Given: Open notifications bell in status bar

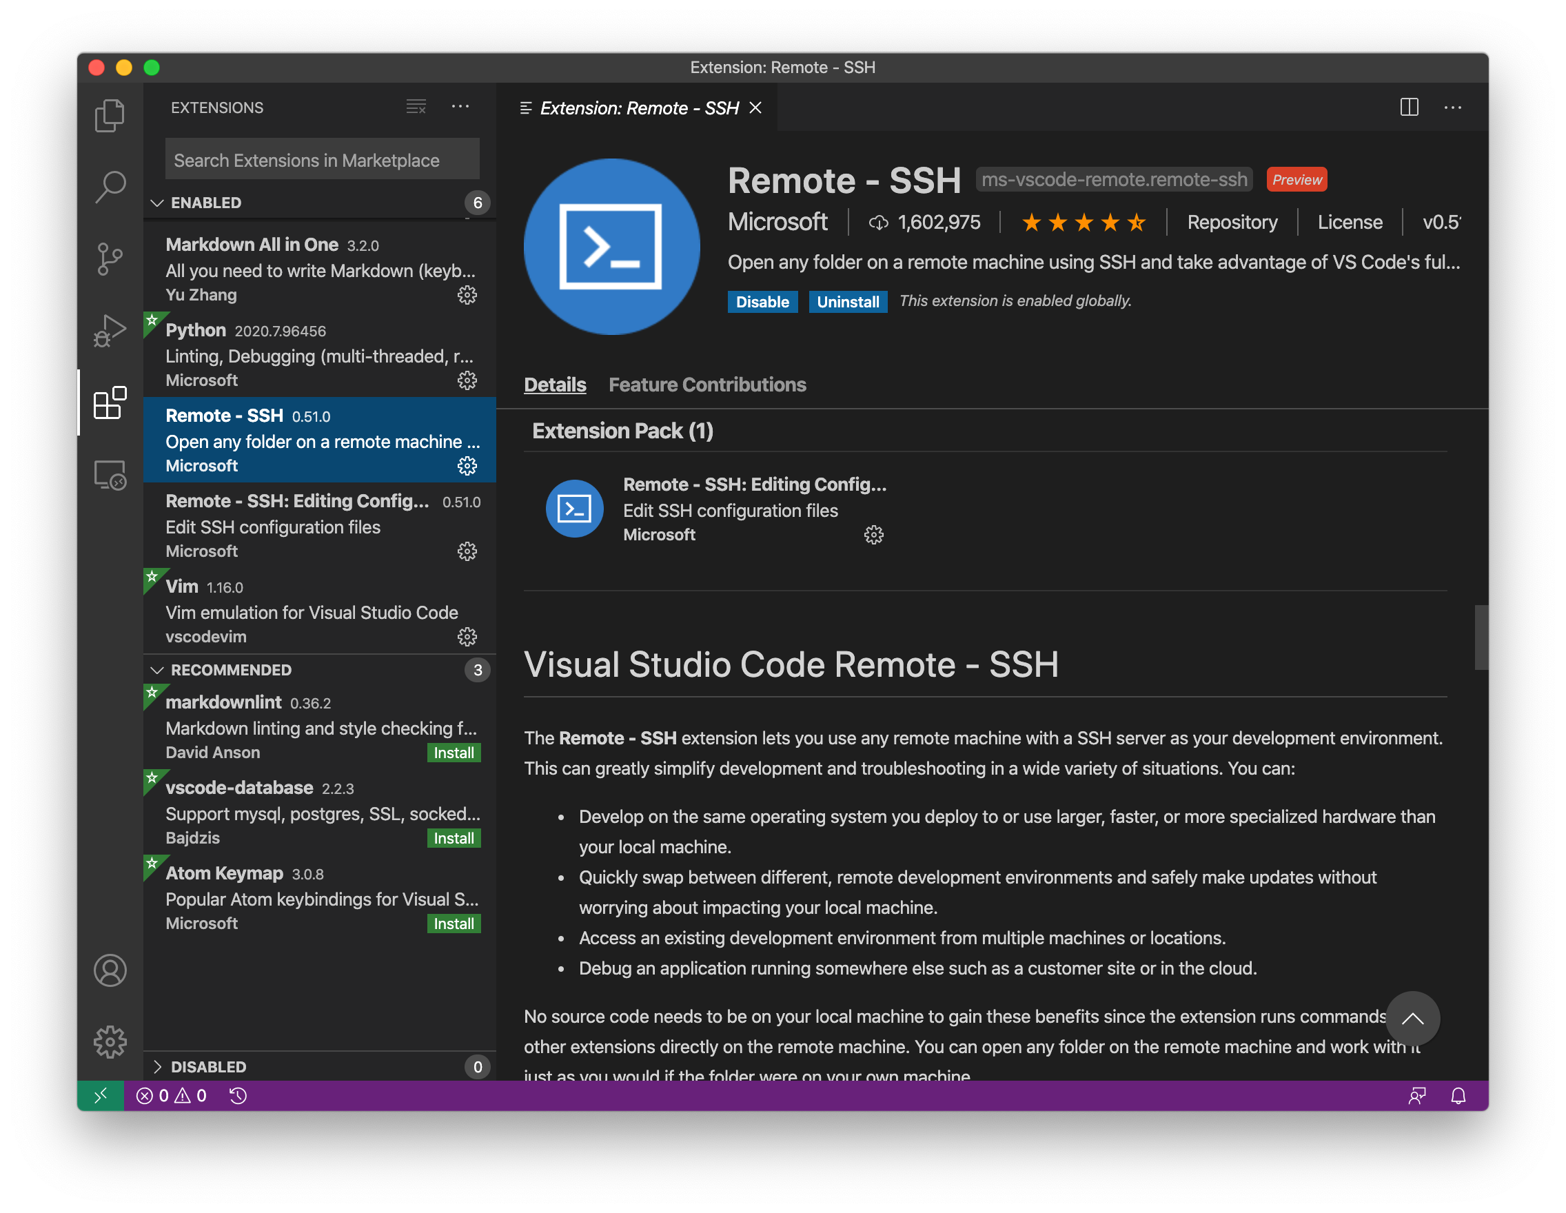Looking at the screenshot, I should [x=1460, y=1094].
